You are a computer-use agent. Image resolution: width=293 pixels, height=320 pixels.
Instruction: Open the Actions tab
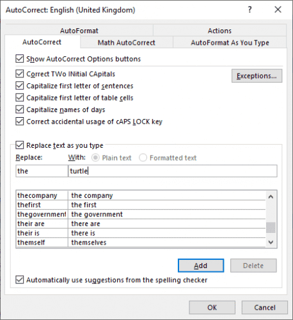[219, 31]
